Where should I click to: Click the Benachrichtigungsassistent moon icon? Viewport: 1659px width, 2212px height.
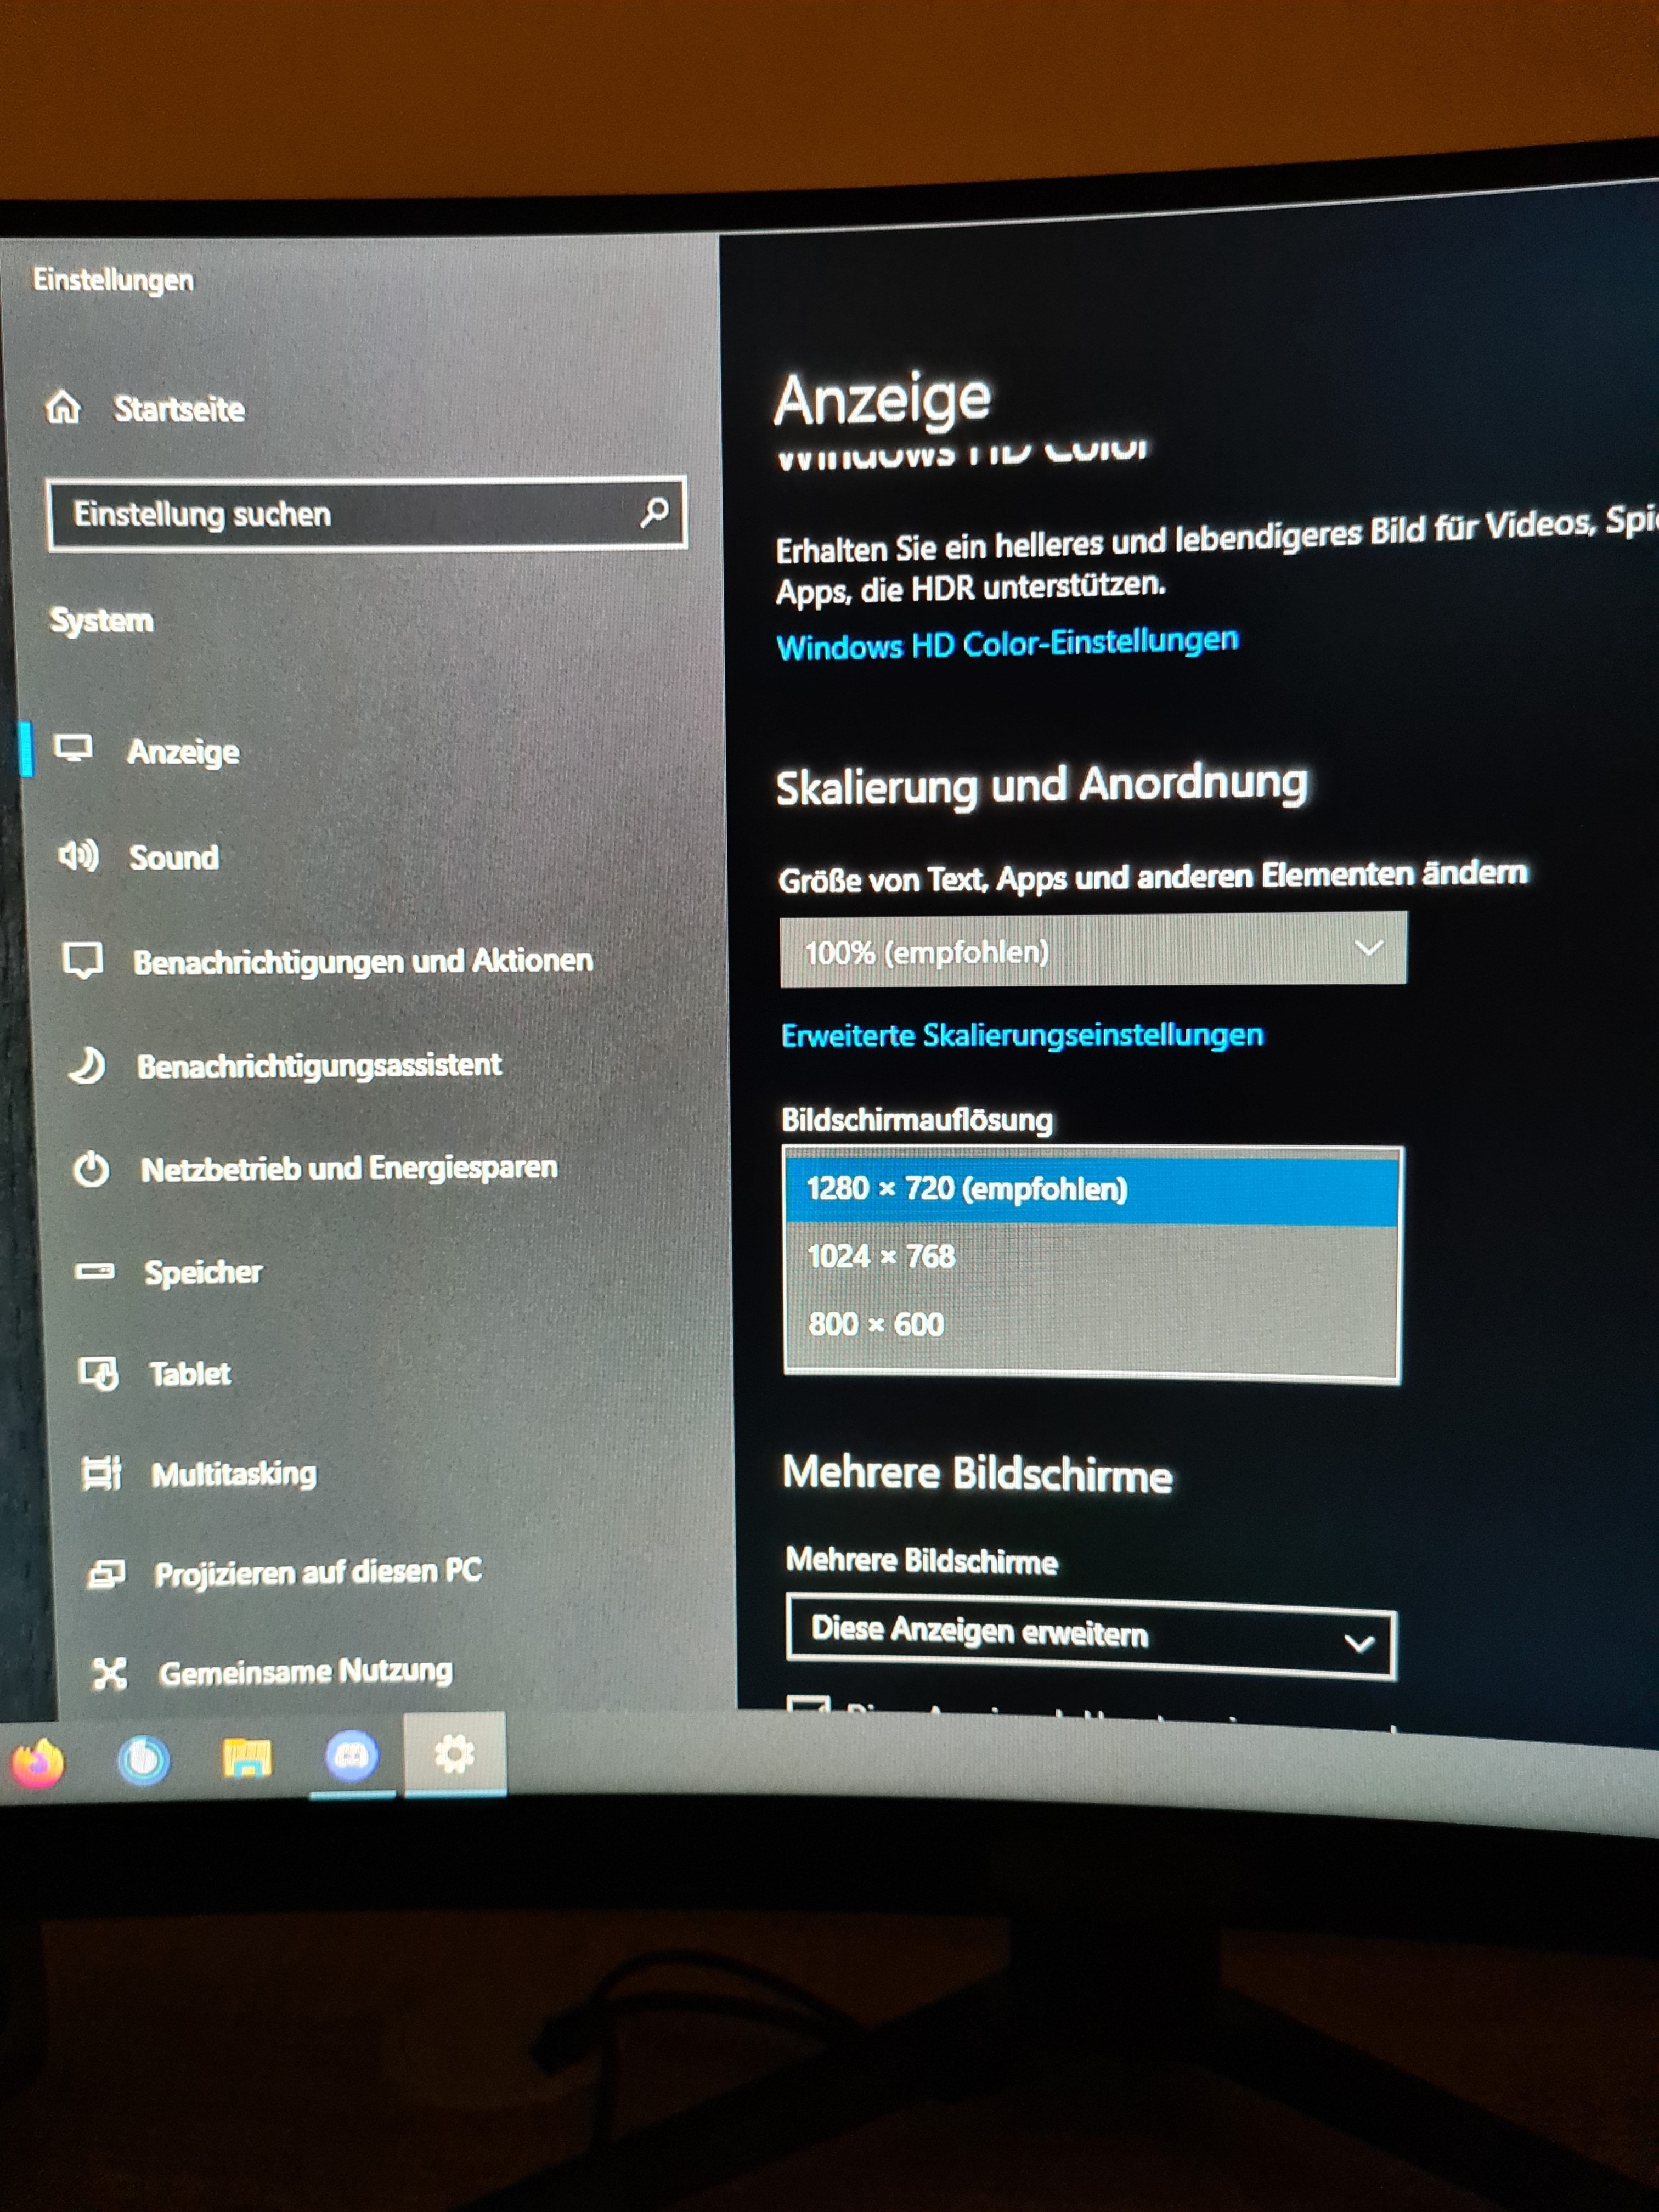pos(87,1065)
